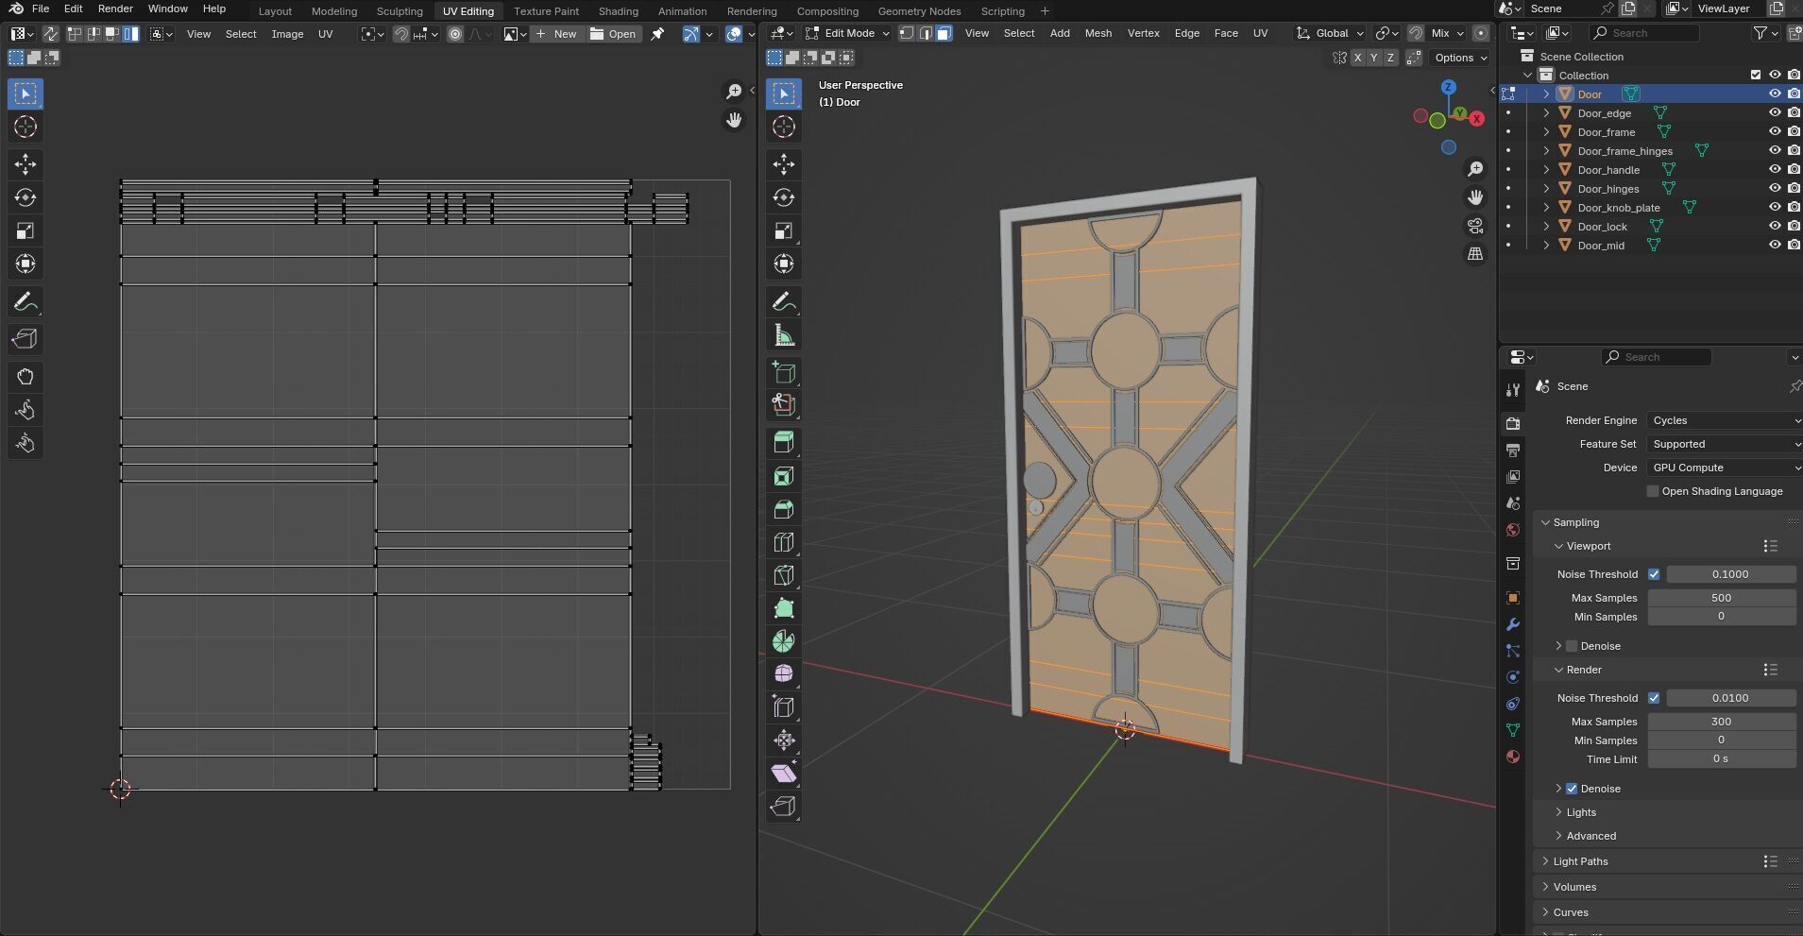Select the Poly Build tool
Screen dimensions: 1803x936
coord(784,608)
